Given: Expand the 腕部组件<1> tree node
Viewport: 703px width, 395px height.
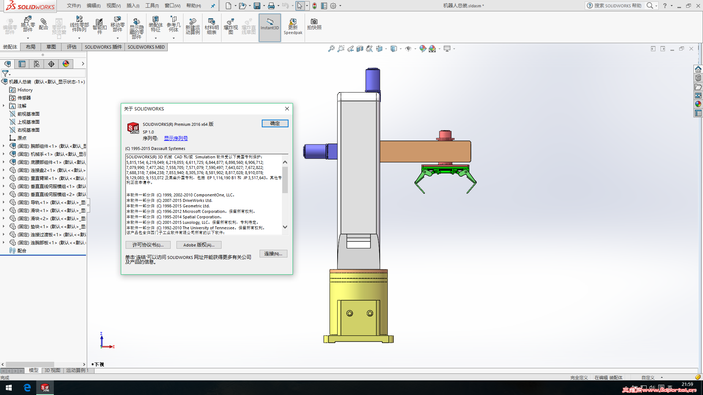Looking at the screenshot, I should (4, 146).
